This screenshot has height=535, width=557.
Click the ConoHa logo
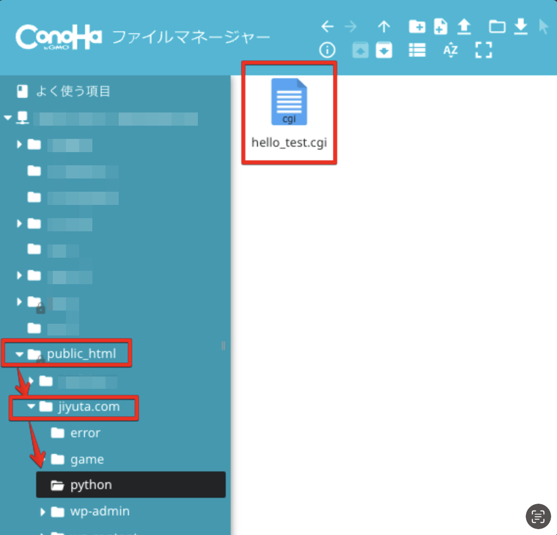59,37
